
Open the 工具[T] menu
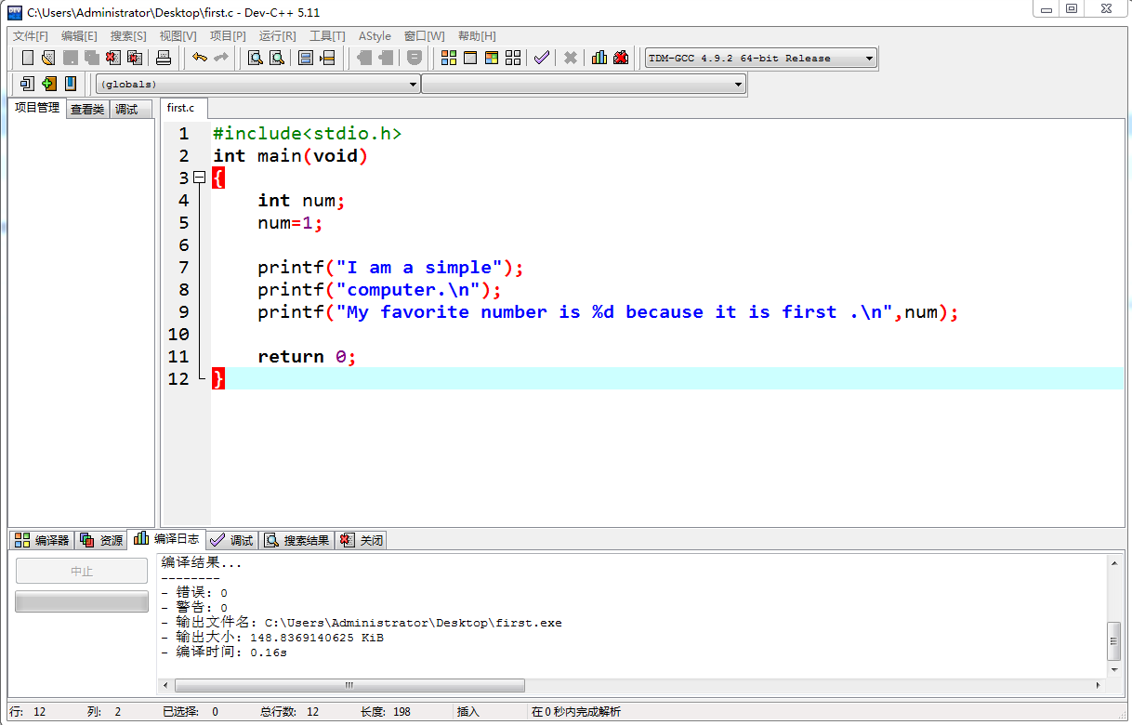point(327,35)
